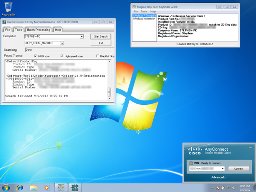Show hidden tray icons arrow
Screen dimensions: 256x192
212,188
